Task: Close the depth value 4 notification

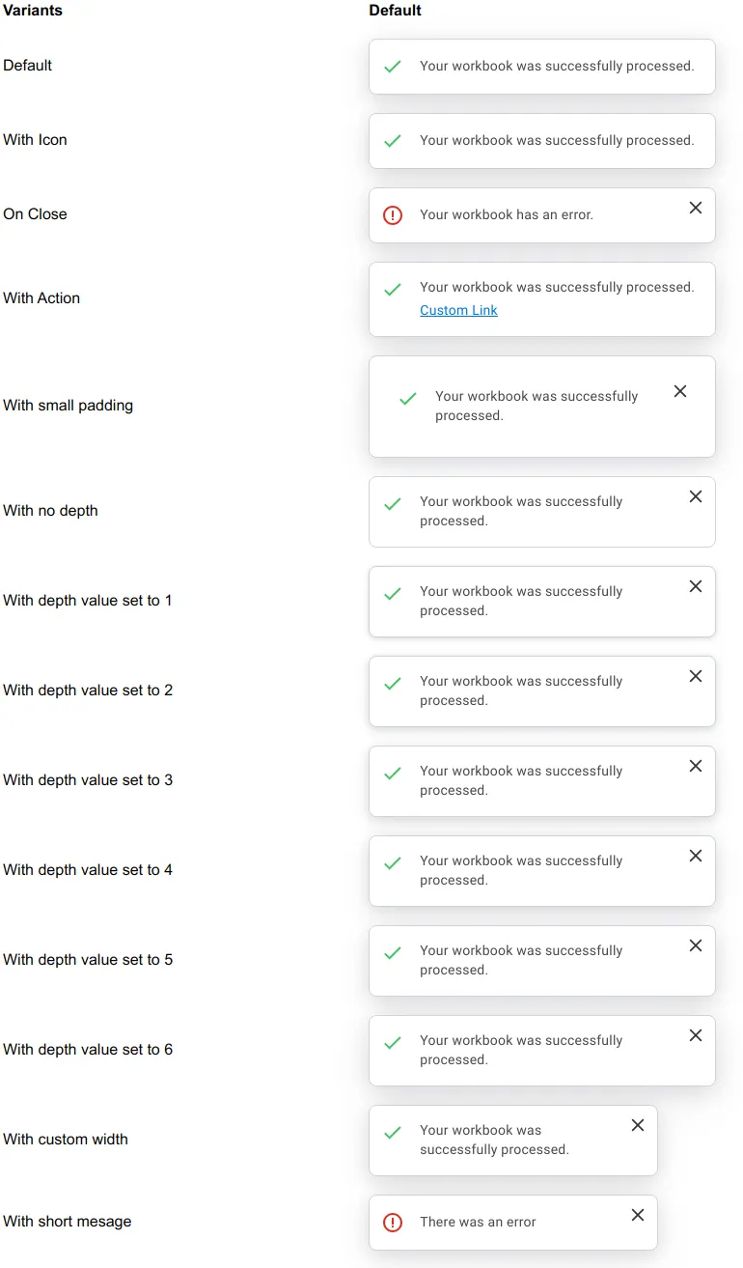Action: [696, 856]
